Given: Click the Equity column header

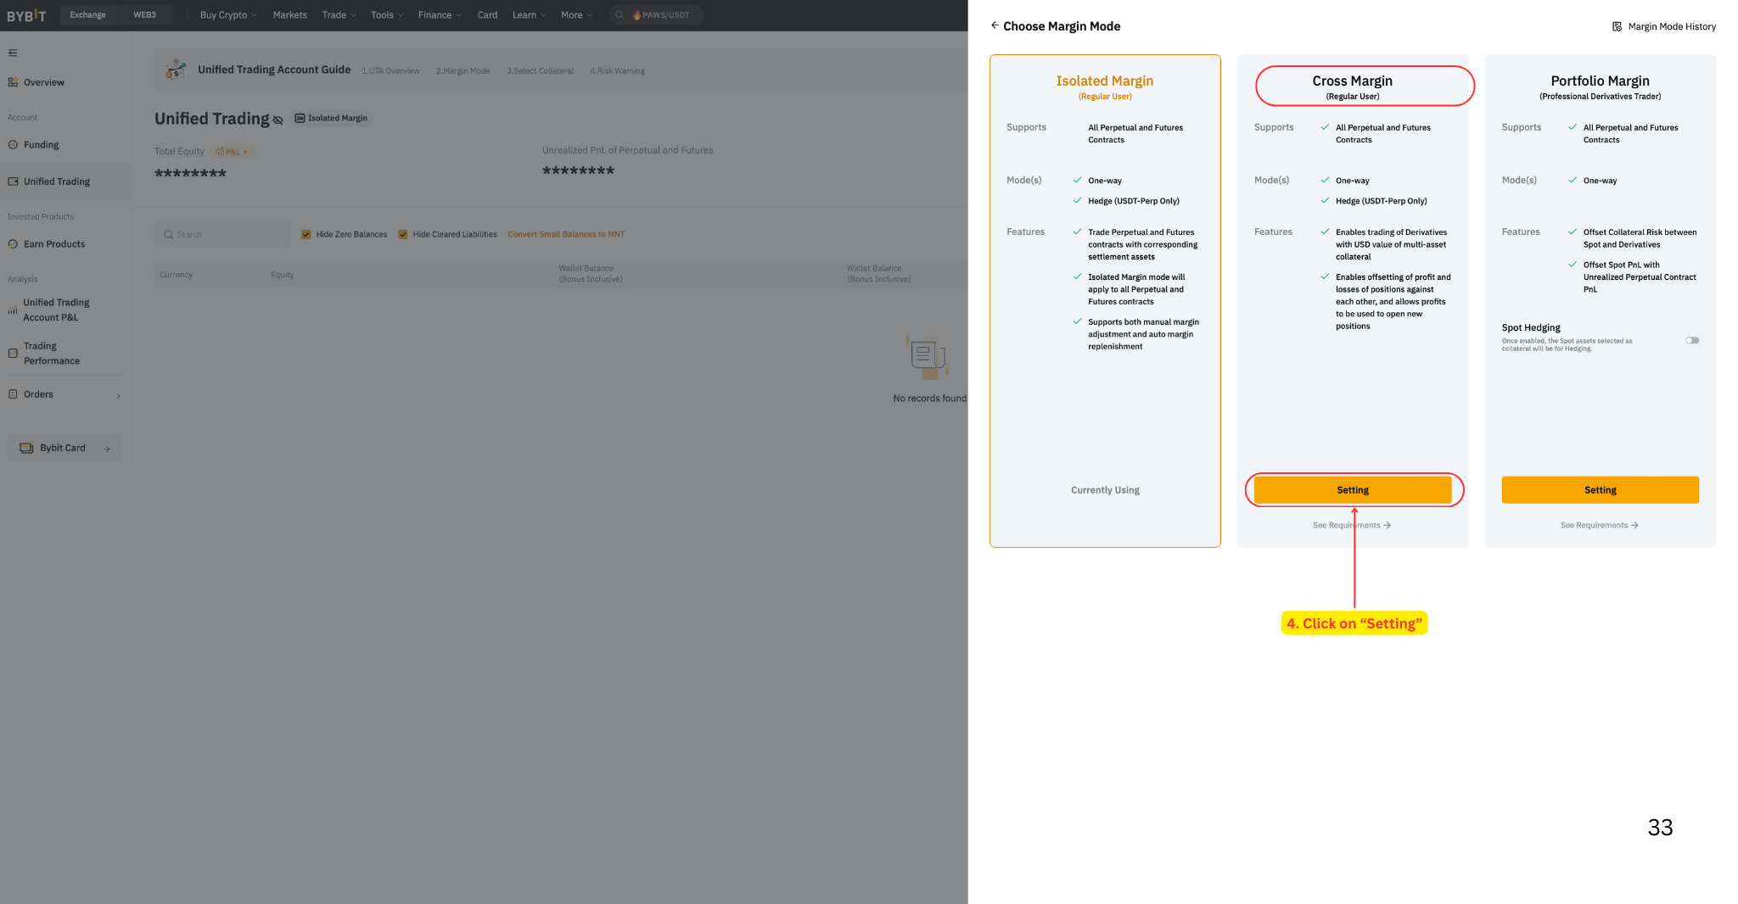Looking at the screenshot, I should 282,275.
